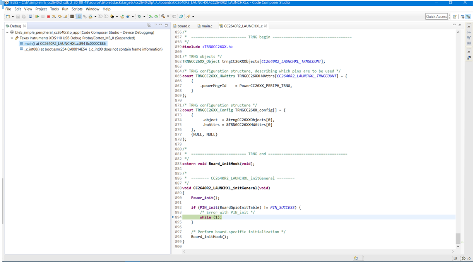Click the green Resume debug button

click(x=37, y=17)
